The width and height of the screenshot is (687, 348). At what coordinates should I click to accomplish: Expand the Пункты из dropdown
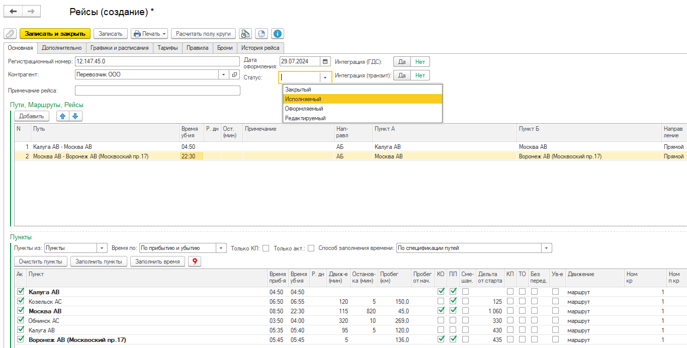click(x=102, y=248)
